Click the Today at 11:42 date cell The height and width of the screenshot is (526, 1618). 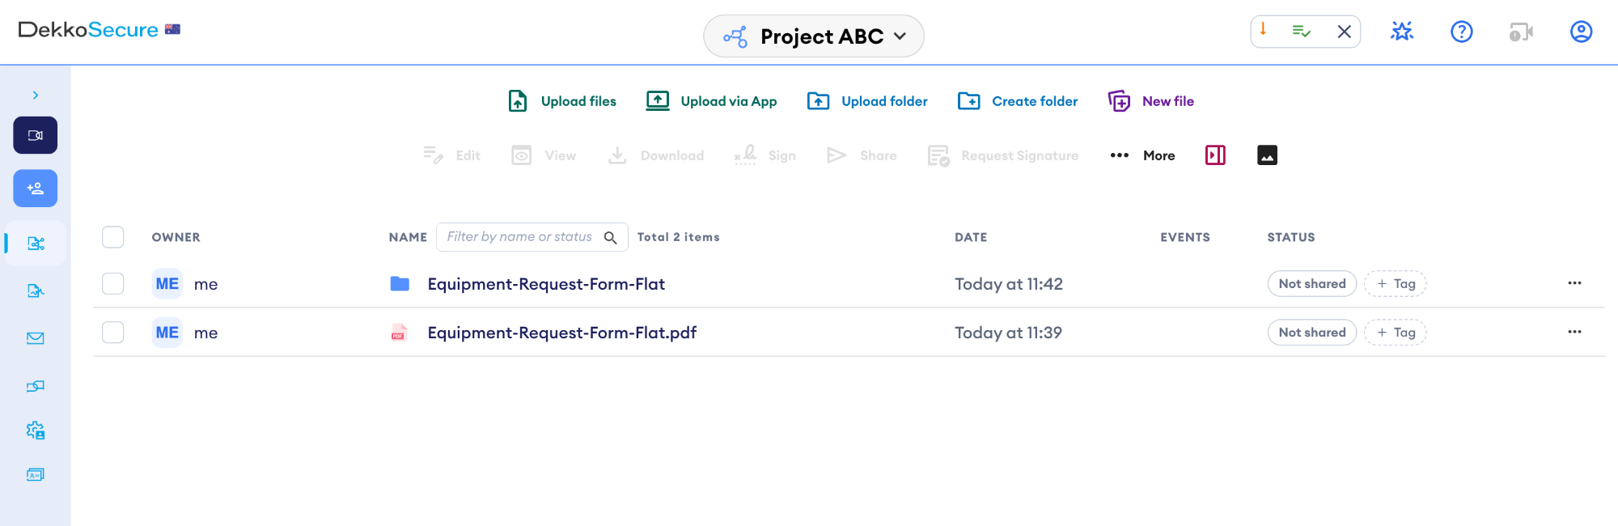(x=1009, y=284)
